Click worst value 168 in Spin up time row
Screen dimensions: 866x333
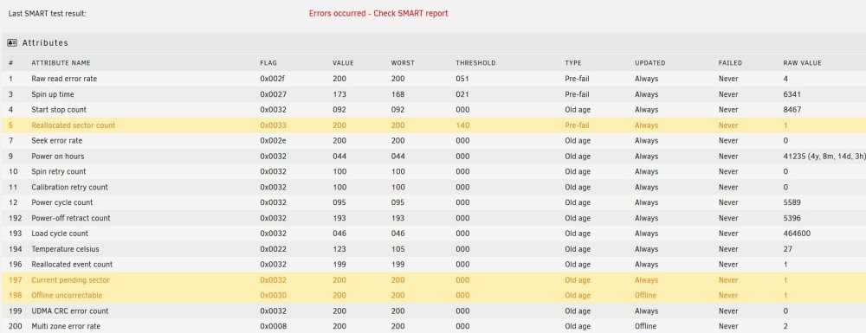click(x=397, y=94)
